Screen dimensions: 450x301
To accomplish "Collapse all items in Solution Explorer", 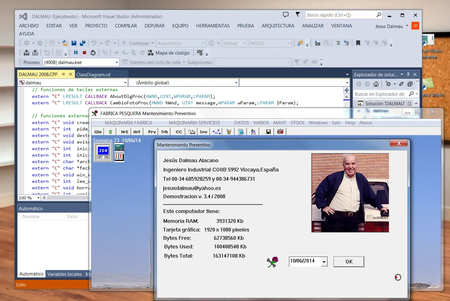I will tap(410, 84).
